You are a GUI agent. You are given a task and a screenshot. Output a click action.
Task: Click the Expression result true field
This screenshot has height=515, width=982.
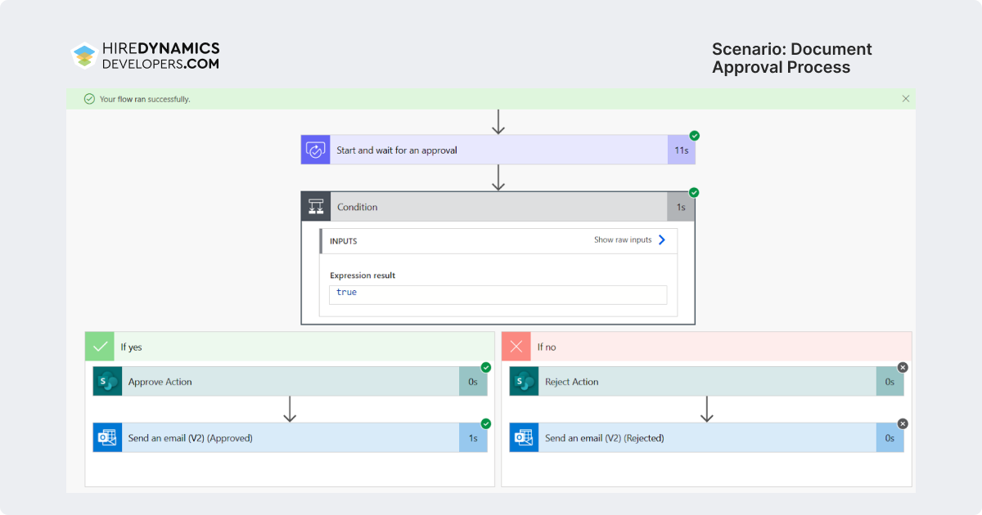(498, 294)
